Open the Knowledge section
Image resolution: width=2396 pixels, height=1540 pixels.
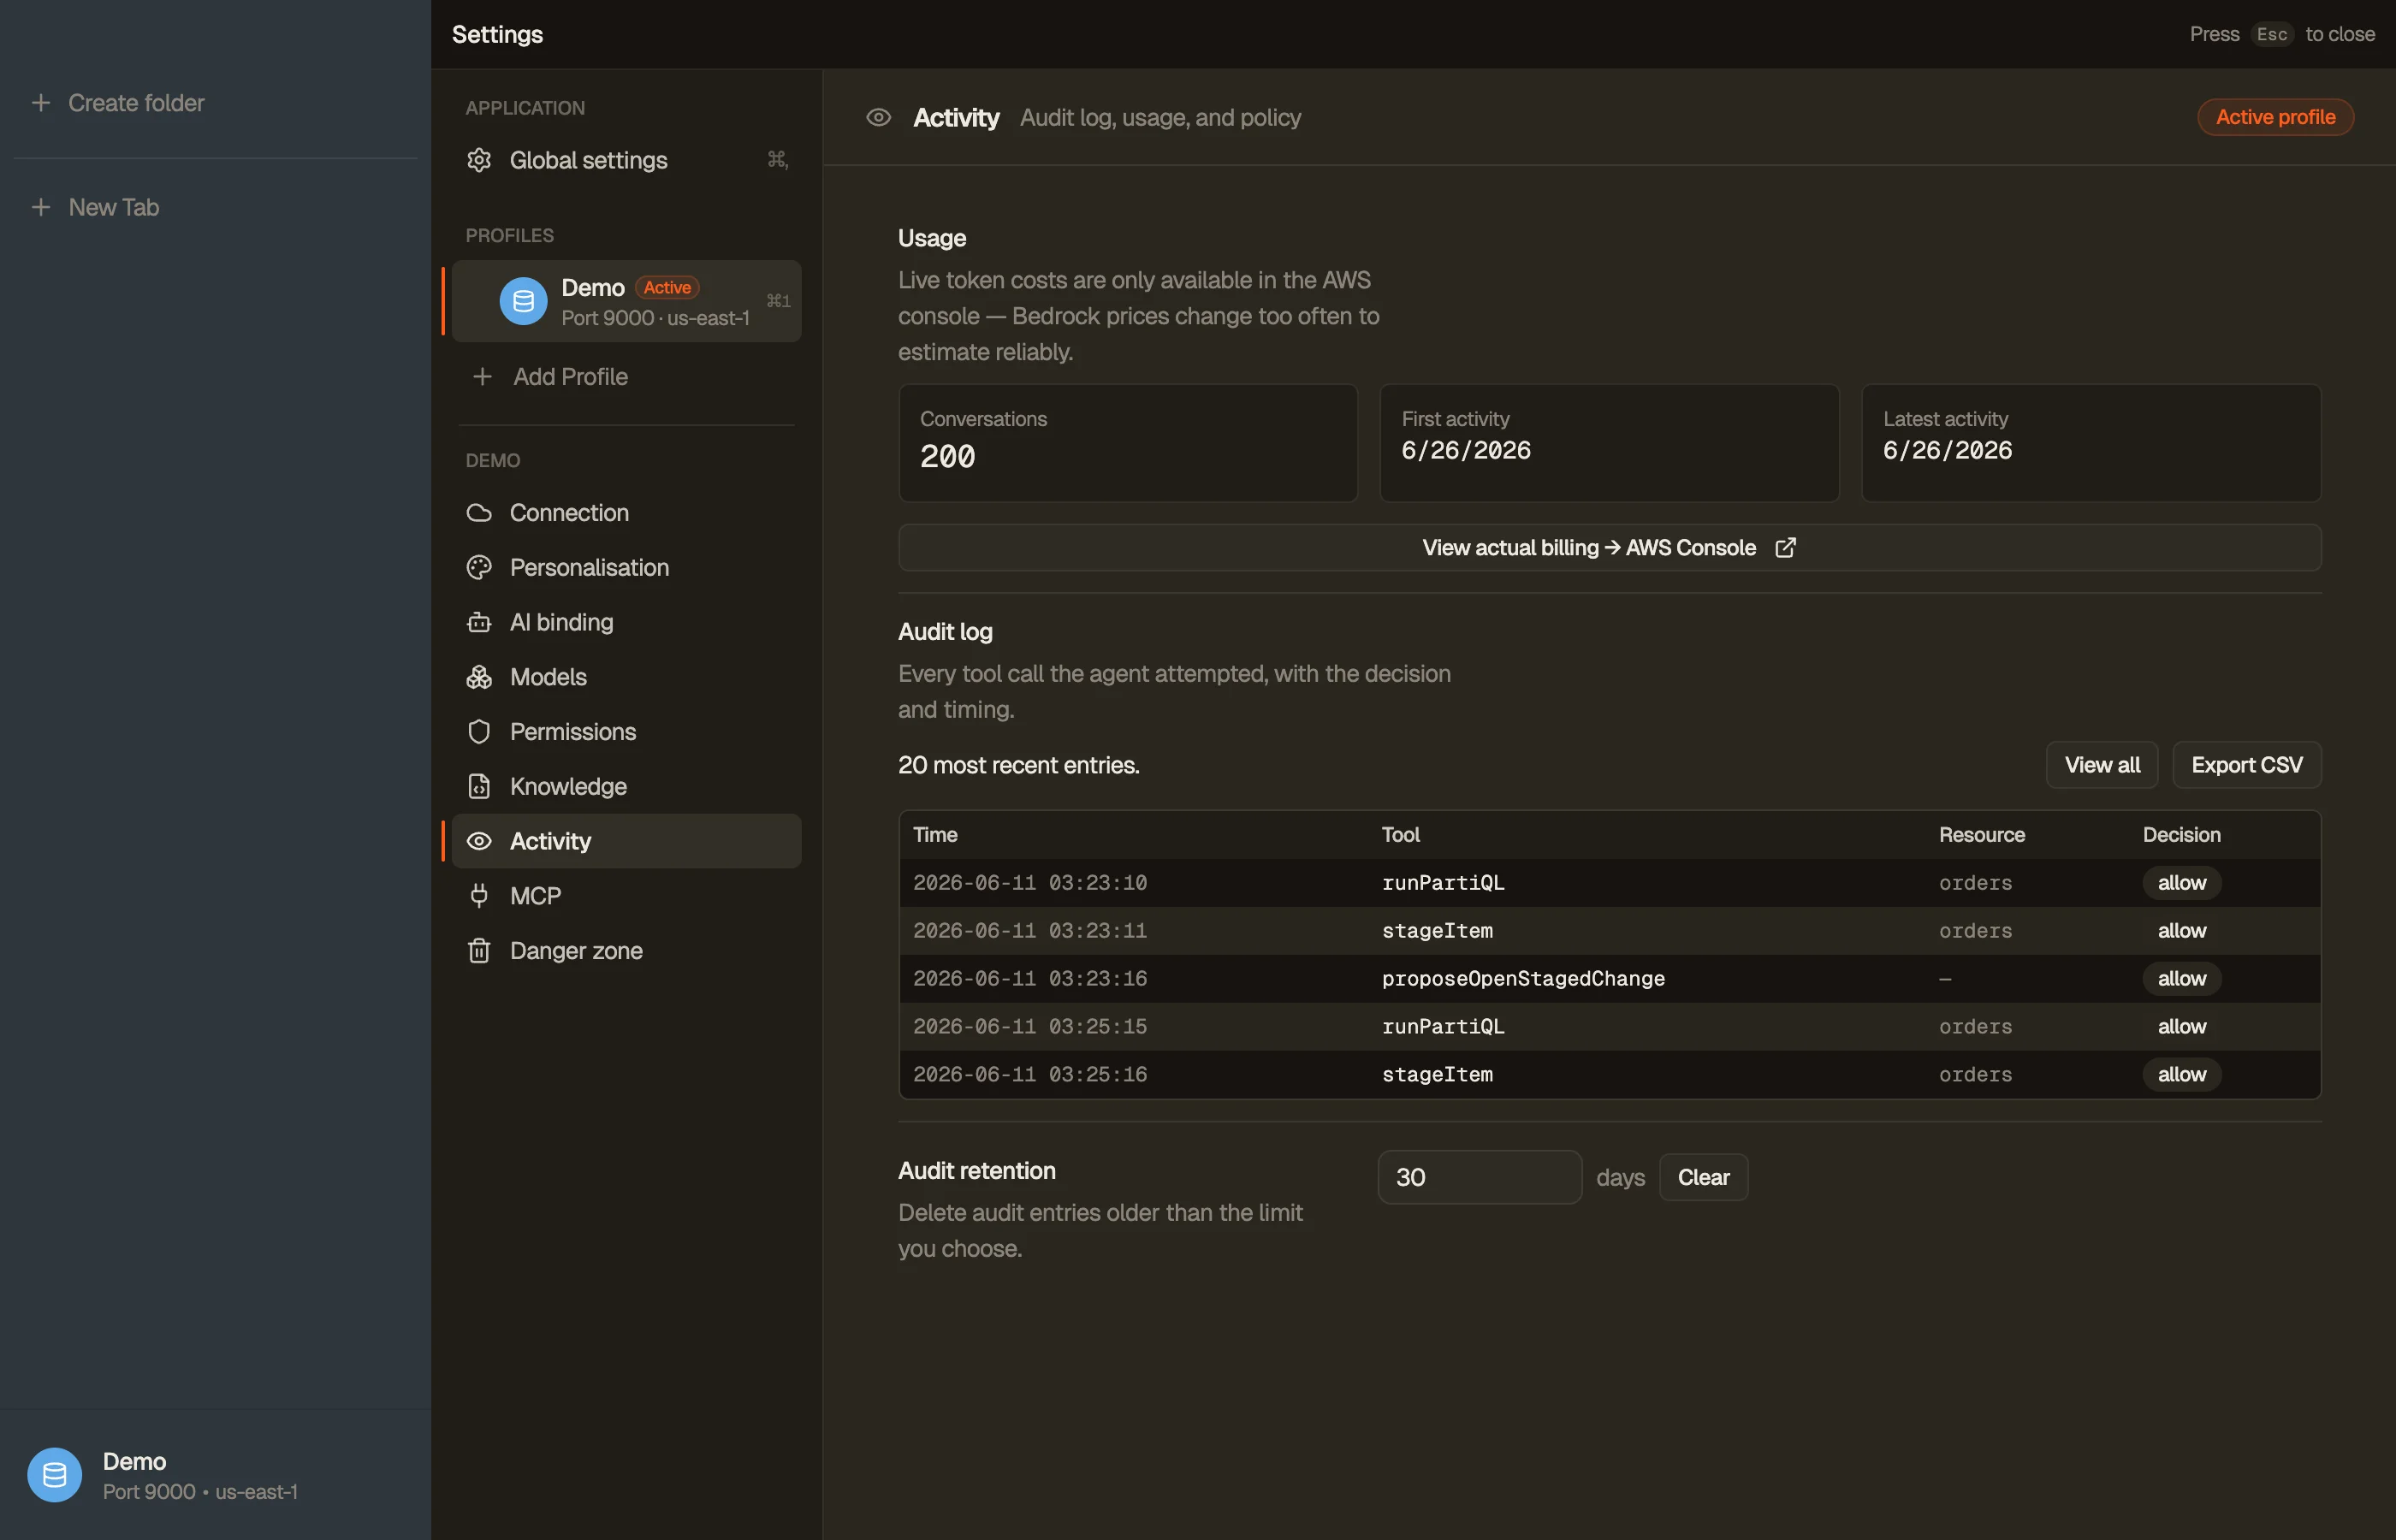coord(626,786)
